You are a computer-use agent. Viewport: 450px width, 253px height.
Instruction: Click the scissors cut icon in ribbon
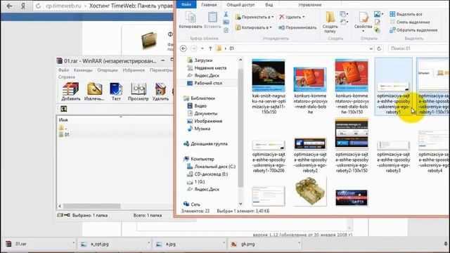[x=226, y=14]
